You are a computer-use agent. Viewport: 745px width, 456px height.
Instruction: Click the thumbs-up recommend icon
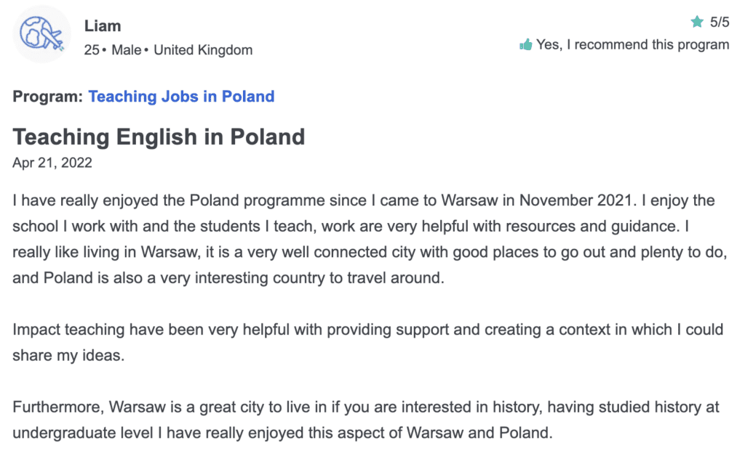[525, 44]
